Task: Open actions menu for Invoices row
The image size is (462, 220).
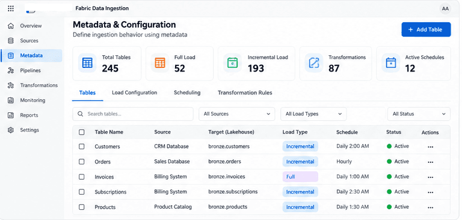Action: (431, 177)
